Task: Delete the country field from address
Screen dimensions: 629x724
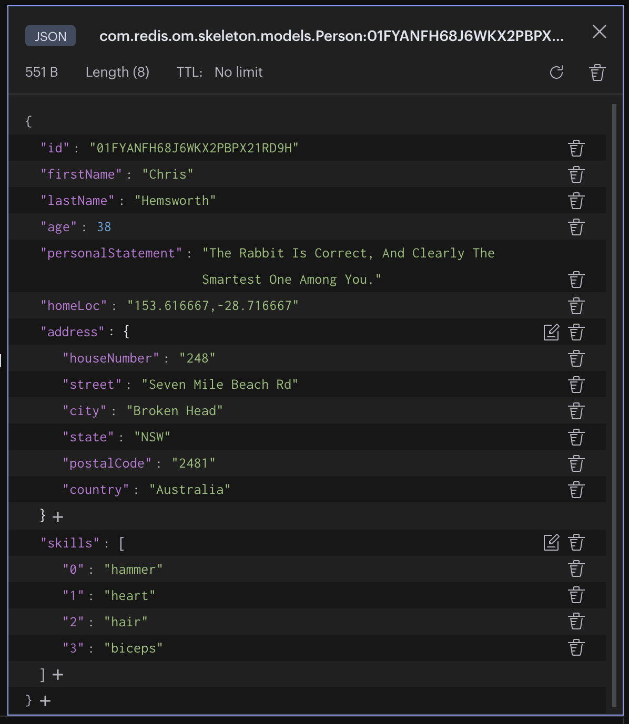Action: [576, 489]
